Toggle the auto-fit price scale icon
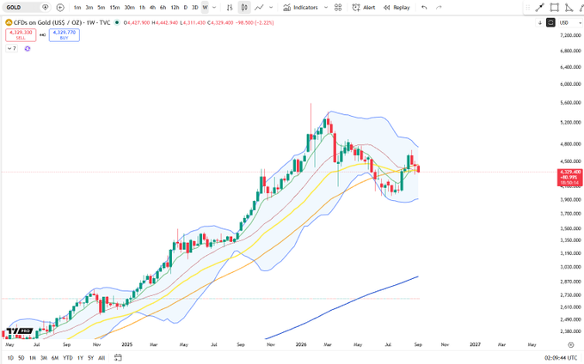The image size is (584, 364). coord(550,22)
